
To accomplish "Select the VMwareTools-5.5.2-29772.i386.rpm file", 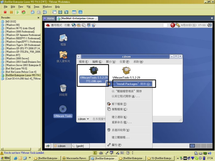I will [x=94, y=75].
